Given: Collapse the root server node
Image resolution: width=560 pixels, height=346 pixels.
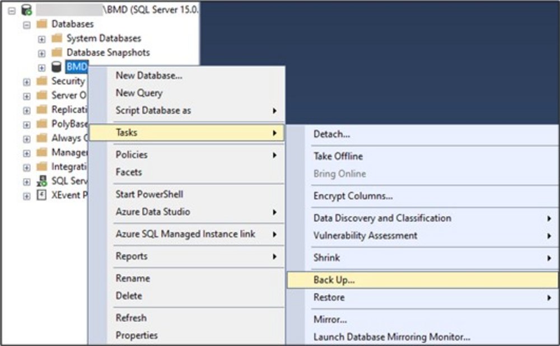Looking at the screenshot, I should (11, 10).
